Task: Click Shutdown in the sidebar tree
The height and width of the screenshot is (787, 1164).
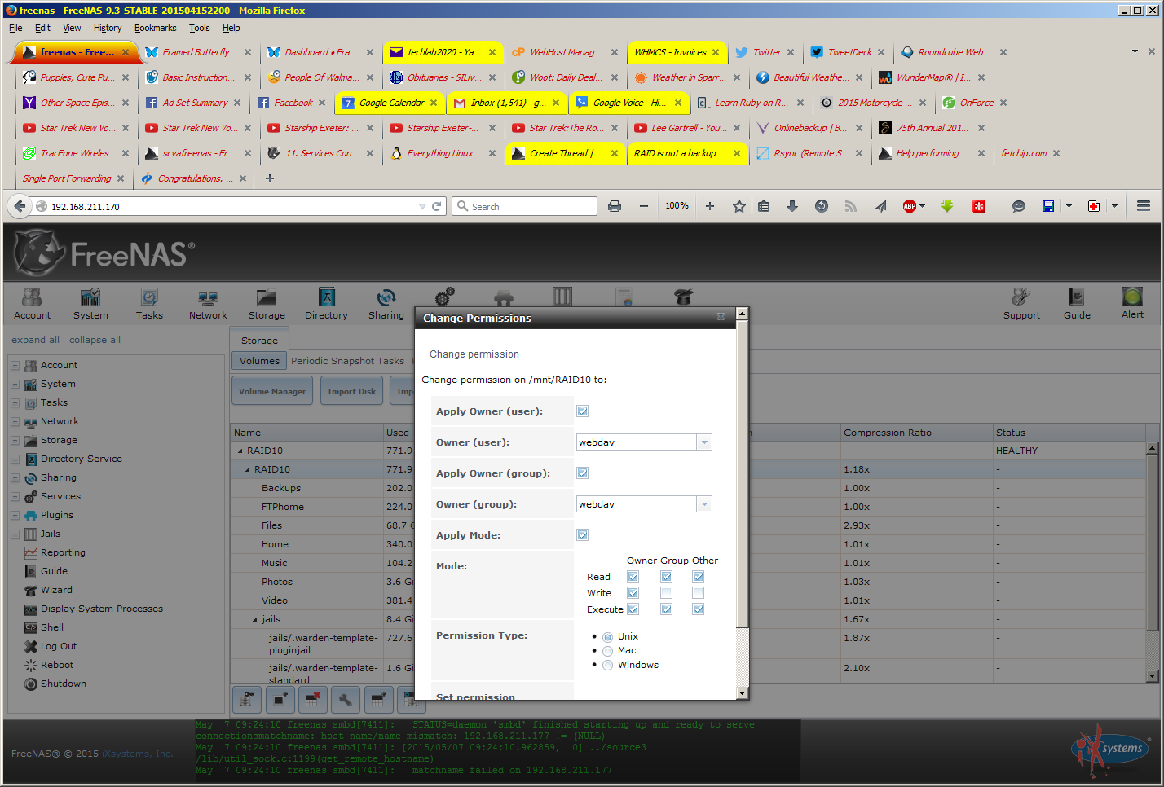Action: coord(63,684)
